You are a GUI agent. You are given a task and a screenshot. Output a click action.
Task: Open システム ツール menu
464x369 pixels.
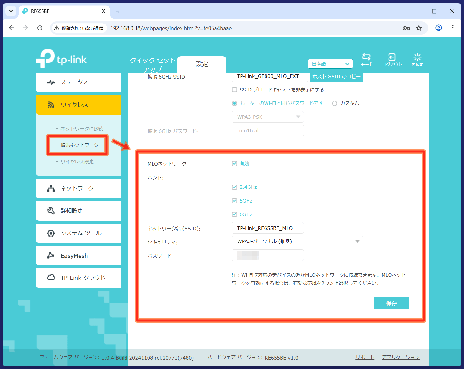click(x=78, y=233)
